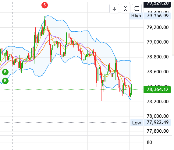174x150 pixels.
Task: Click the High label tag
Action: [x=136, y=16]
